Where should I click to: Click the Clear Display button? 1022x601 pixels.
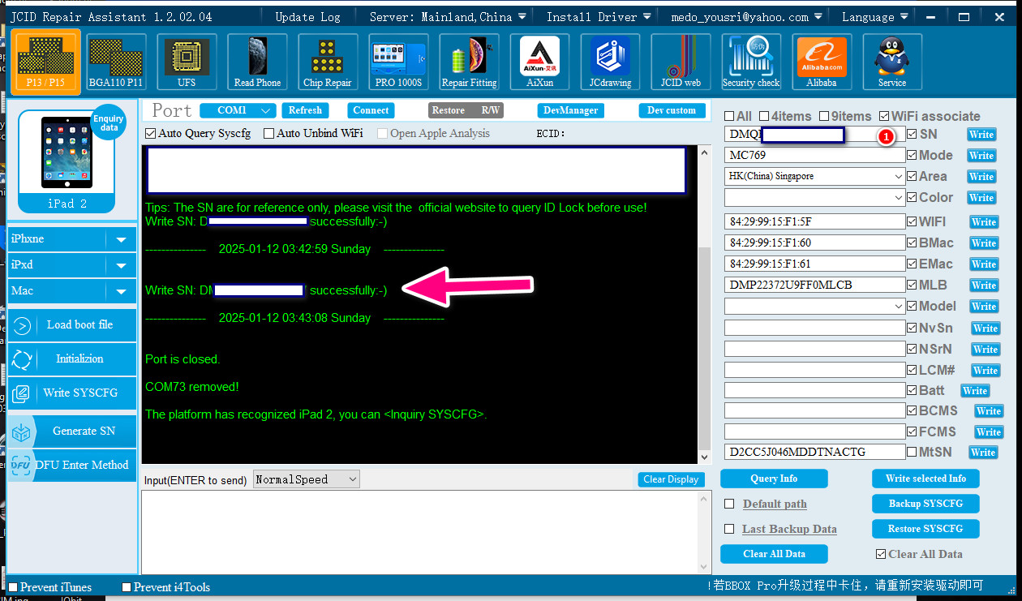[x=671, y=479]
